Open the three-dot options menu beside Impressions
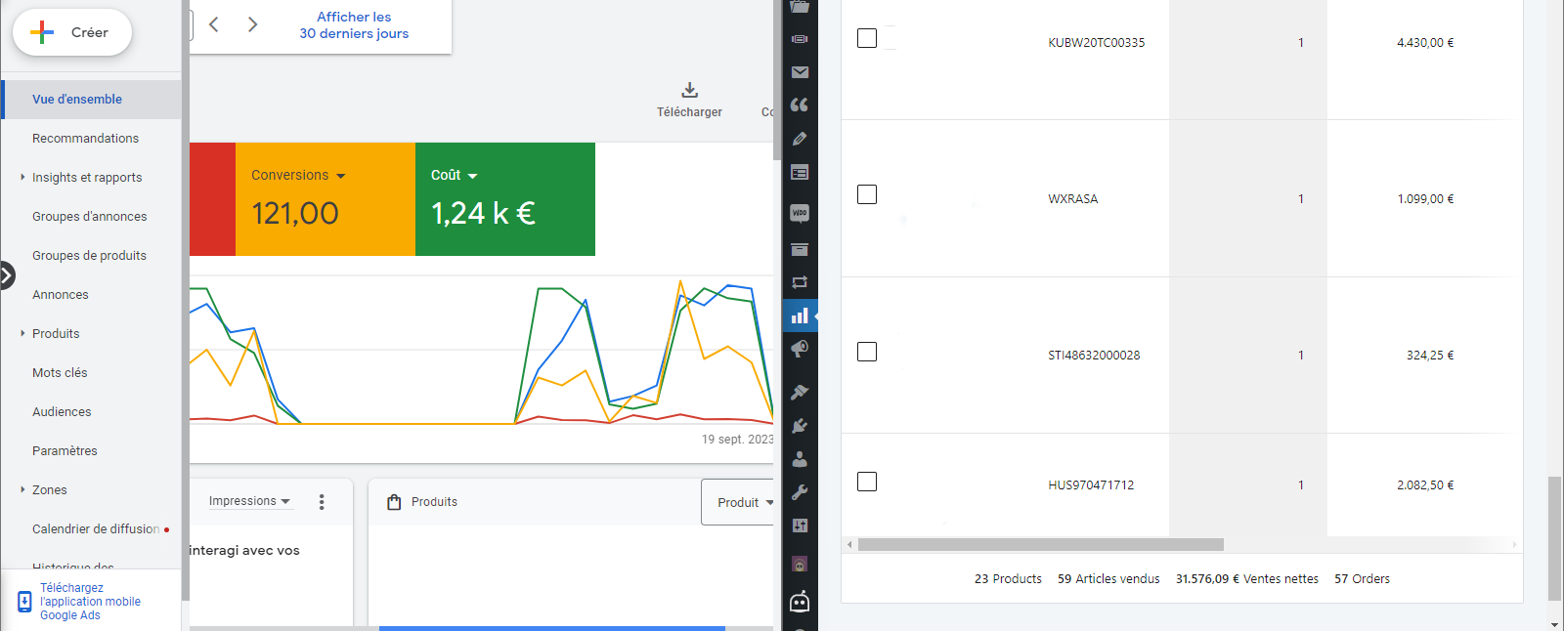Viewport: 1564px width, 631px height. [x=322, y=502]
